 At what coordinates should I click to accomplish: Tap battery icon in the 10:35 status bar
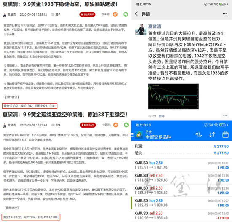[x=222, y=4]
